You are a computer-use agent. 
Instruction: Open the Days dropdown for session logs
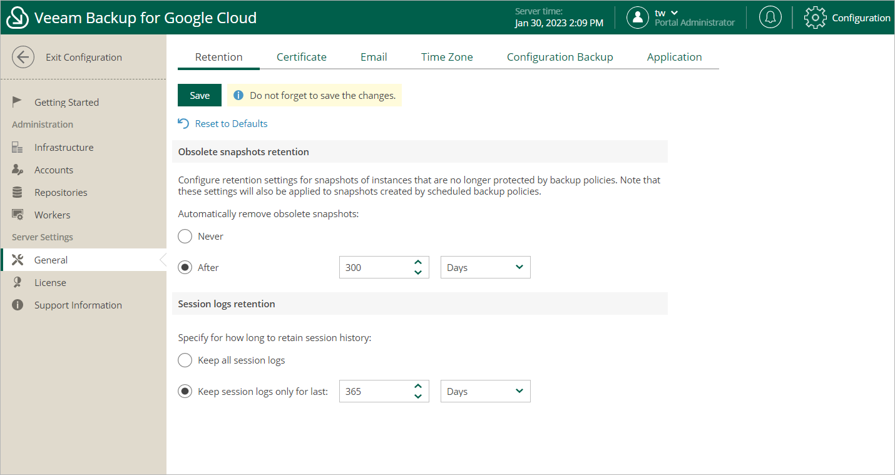pyautogui.click(x=486, y=392)
